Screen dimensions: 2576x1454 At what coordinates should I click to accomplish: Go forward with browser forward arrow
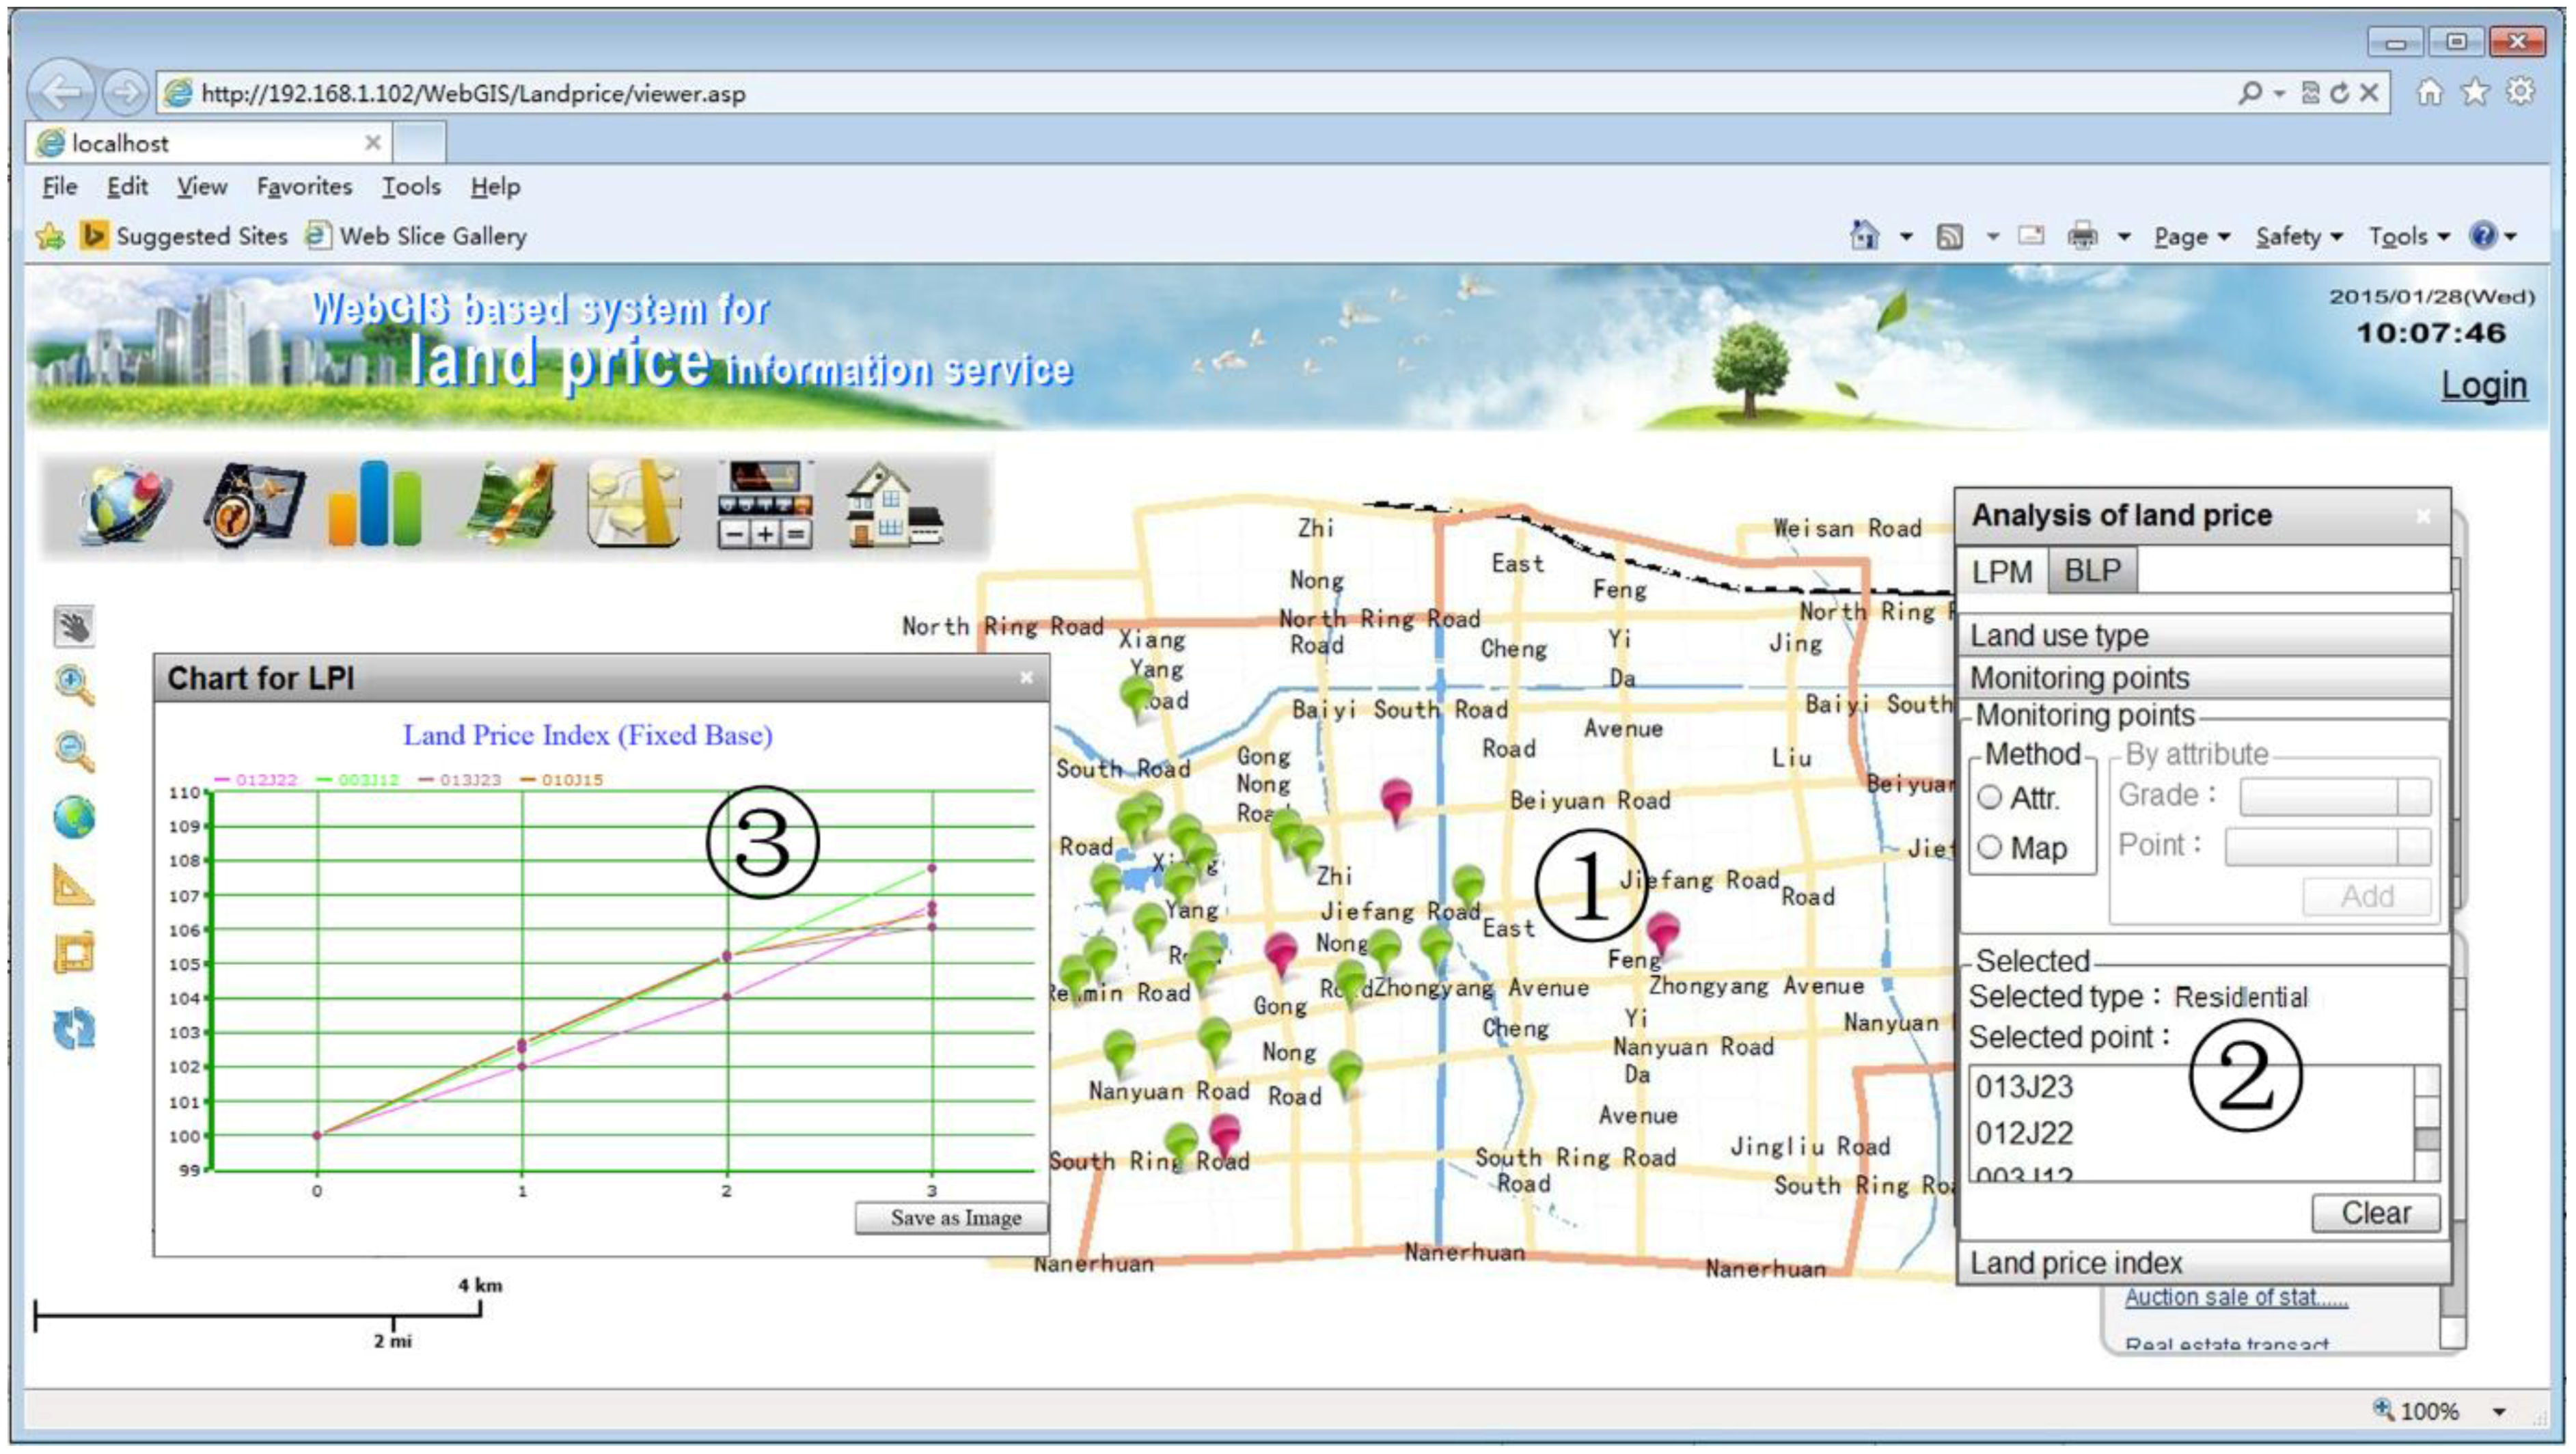click(x=125, y=93)
